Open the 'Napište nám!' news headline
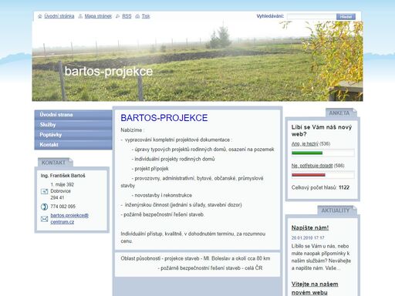395x296 pixels. click(x=310, y=228)
